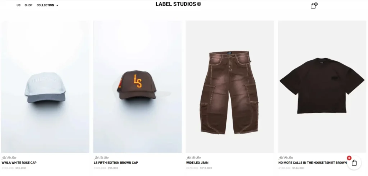Open the shopping bag icon in header
Image resolution: width=368 pixels, height=176 pixels.
[x=313, y=6]
